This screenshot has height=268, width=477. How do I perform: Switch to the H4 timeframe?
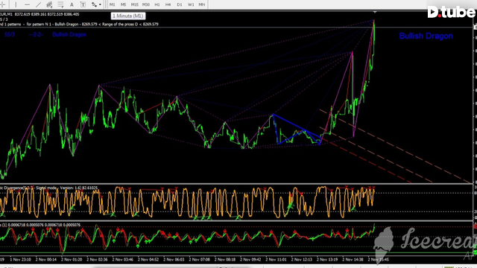(168, 4)
